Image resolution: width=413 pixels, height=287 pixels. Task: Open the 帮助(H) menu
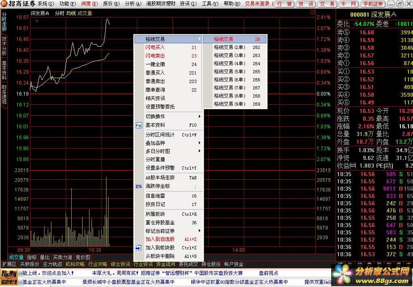(232, 4)
